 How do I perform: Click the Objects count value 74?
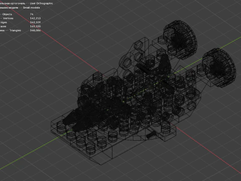tap(32, 14)
